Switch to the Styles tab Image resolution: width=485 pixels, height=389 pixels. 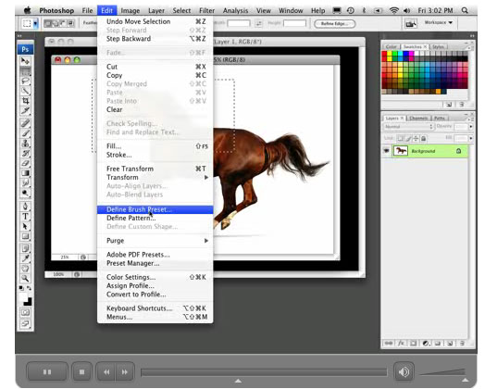[x=438, y=46]
